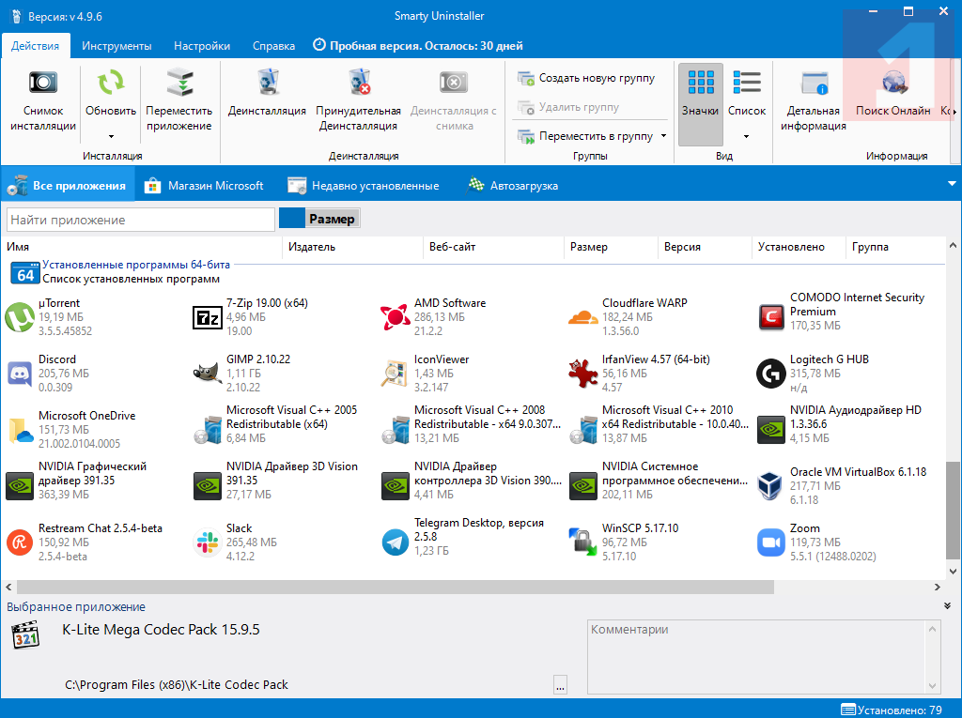The height and width of the screenshot is (718, 962).
Task: Select the Telegram Desktop icon
Action: pyautogui.click(x=396, y=542)
